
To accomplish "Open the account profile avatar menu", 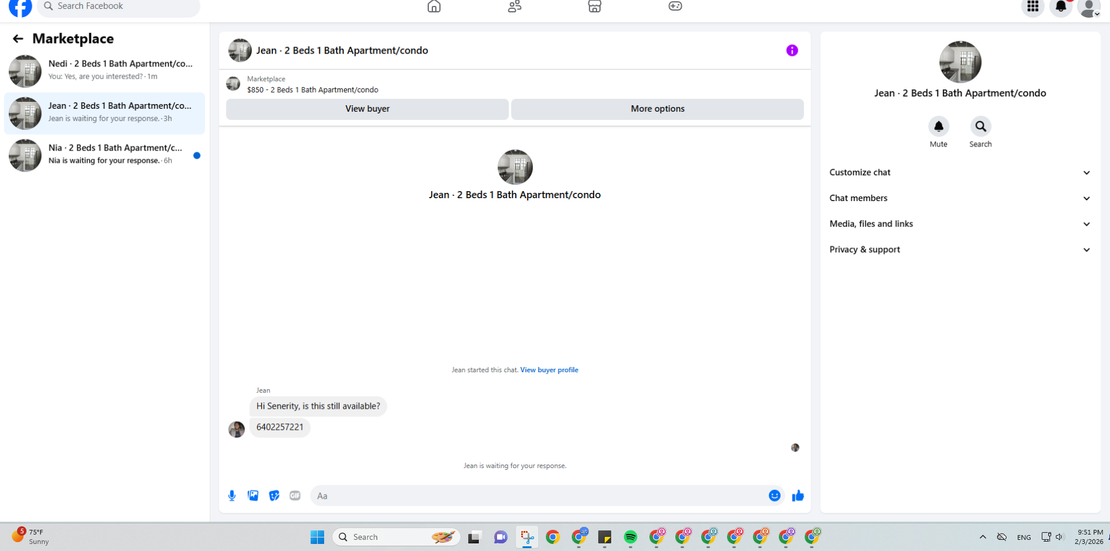I will click(x=1089, y=7).
